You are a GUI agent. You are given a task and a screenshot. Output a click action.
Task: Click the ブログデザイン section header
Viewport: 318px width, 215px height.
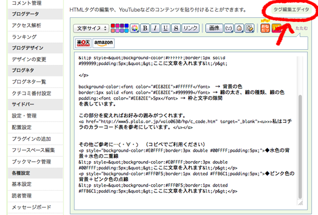[x=35, y=48]
